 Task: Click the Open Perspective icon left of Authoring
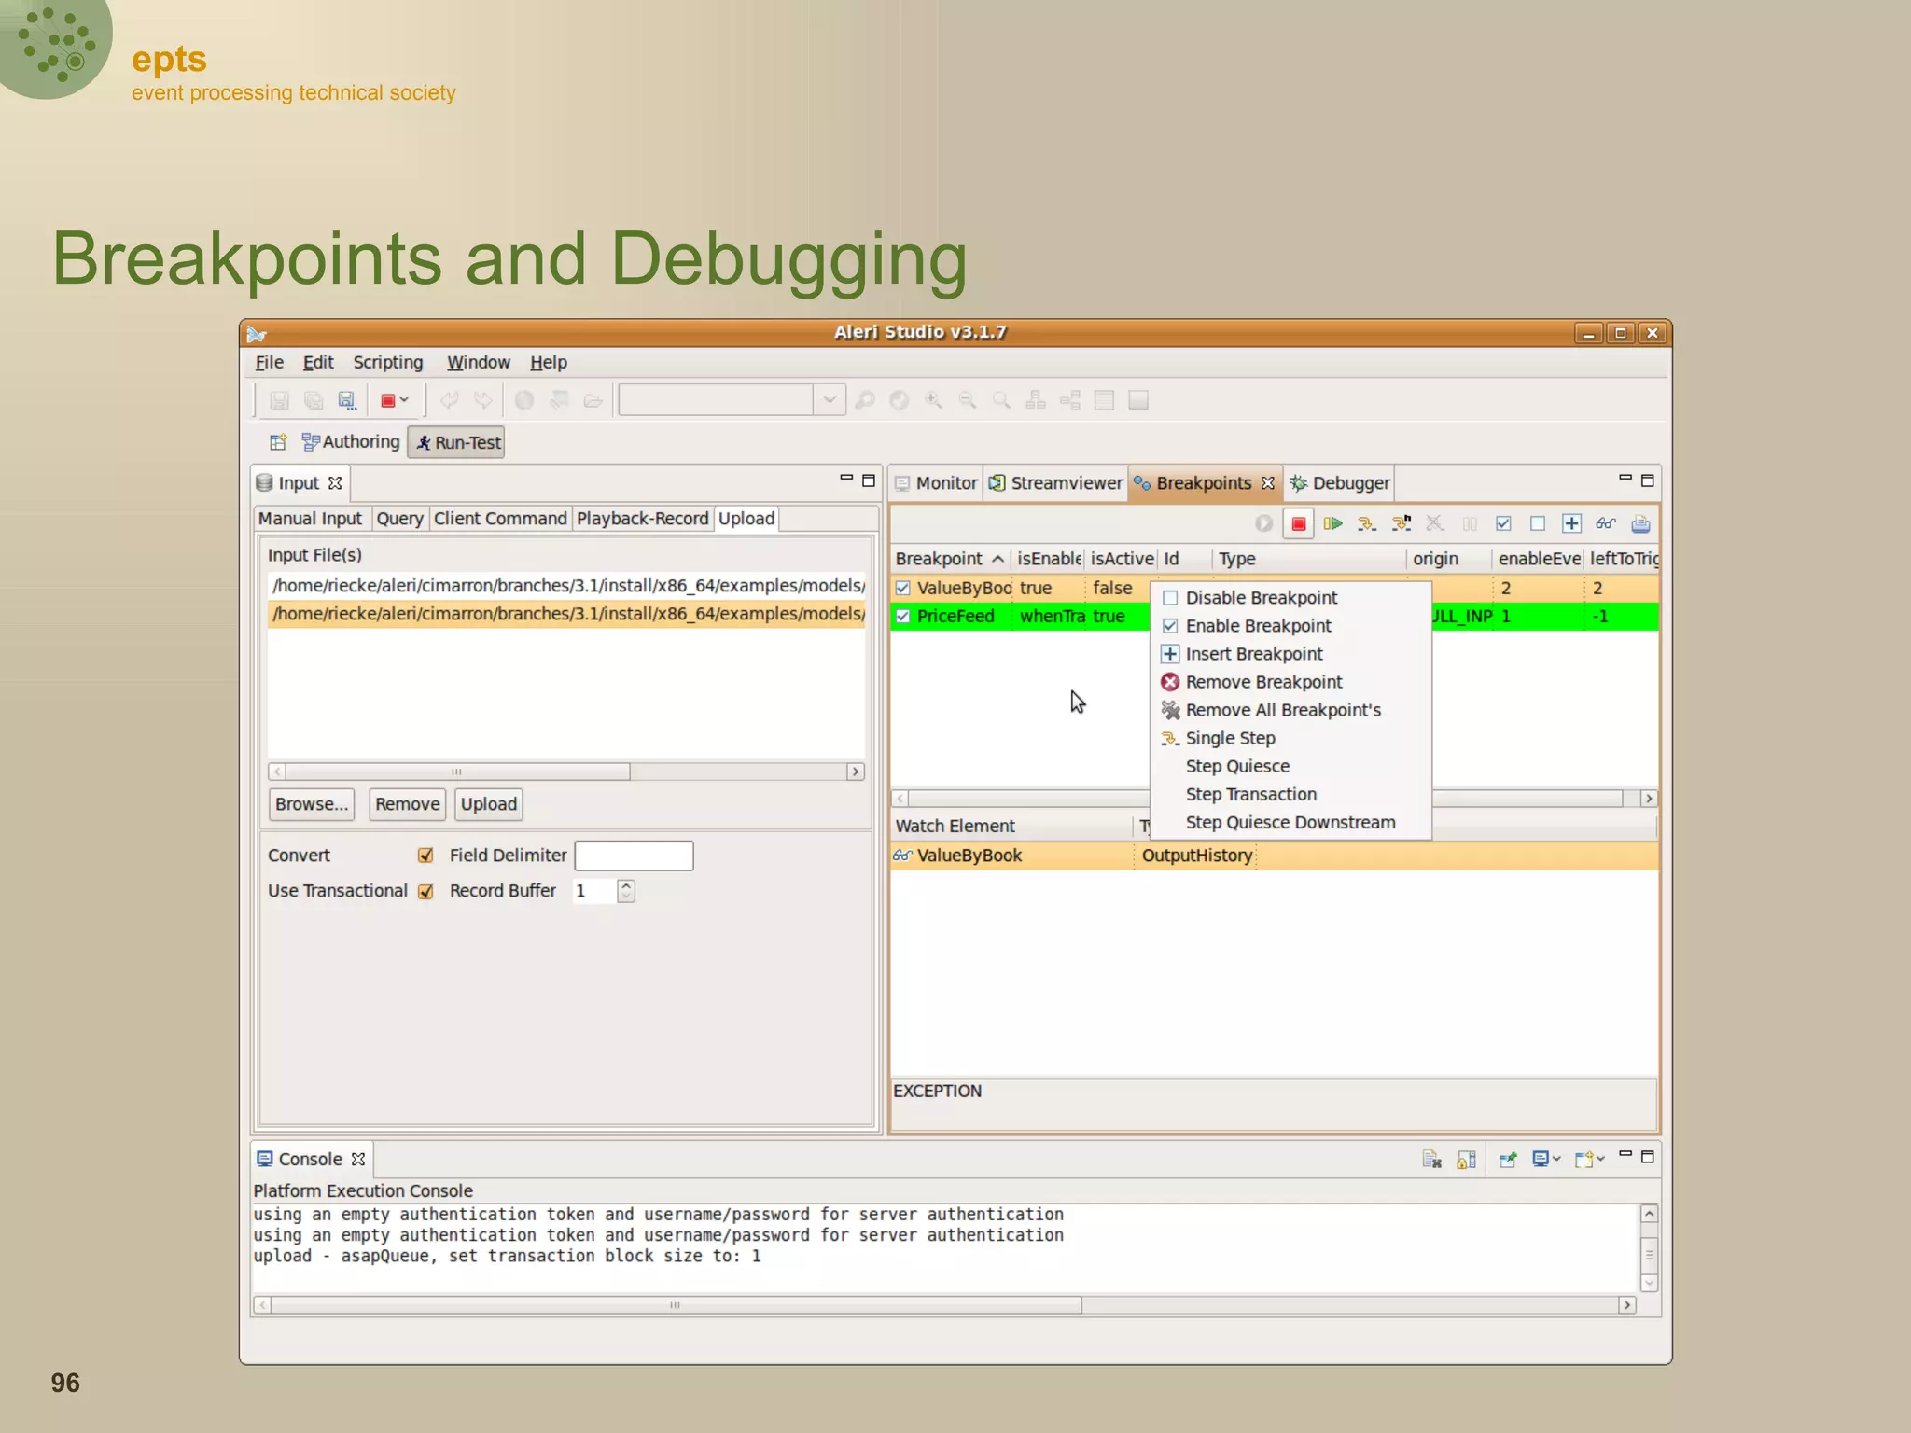click(x=278, y=442)
